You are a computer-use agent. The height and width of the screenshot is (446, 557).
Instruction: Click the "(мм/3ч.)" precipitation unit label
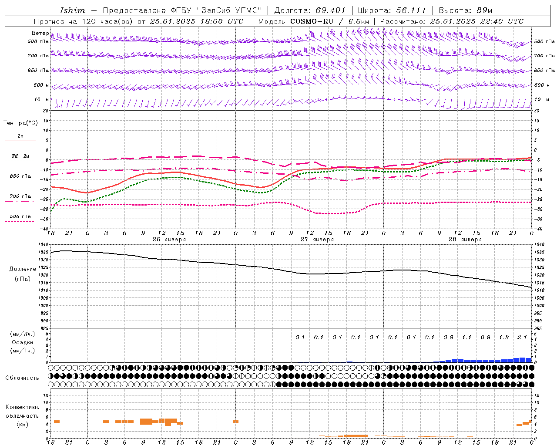(23, 334)
